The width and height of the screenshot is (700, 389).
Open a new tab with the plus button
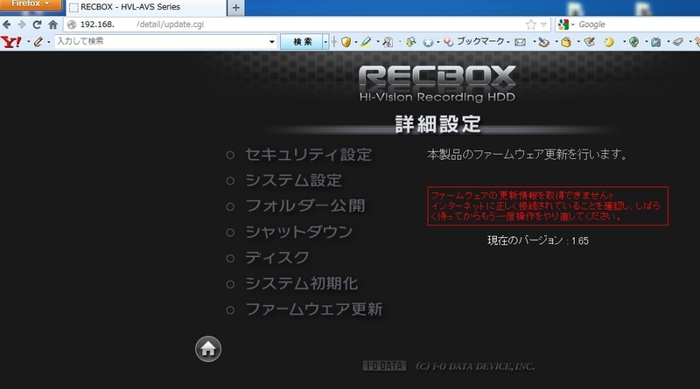pyautogui.click(x=236, y=8)
